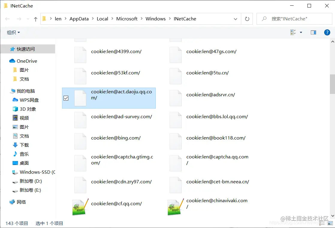Select 快速访问 in the navigation pane
Screen dimensions: 335x228
coord(28,49)
